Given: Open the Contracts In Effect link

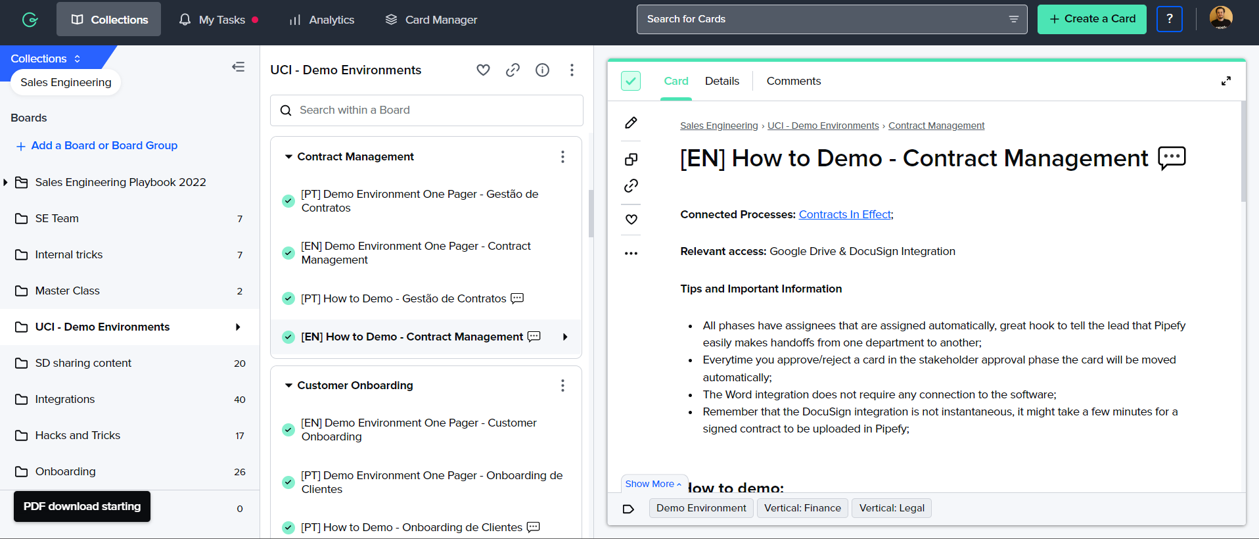Looking at the screenshot, I should point(845,214).
